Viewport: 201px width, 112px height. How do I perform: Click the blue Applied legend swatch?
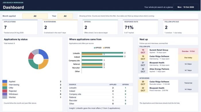tap(5, 81)
